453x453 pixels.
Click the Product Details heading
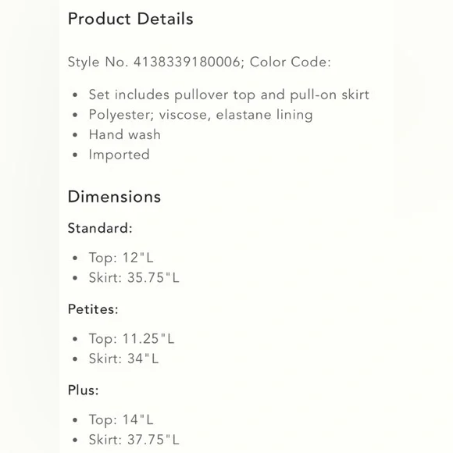click(130, 19)
